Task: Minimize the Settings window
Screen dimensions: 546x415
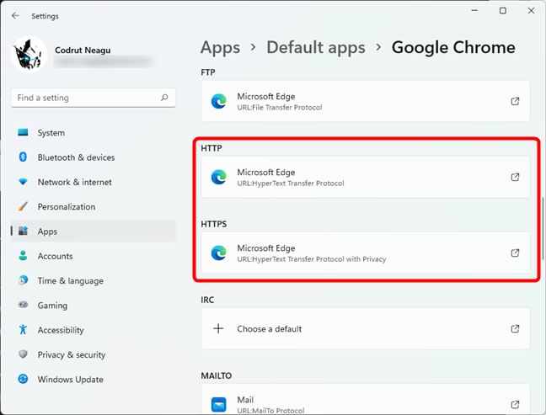Action: tap(474, 11)
